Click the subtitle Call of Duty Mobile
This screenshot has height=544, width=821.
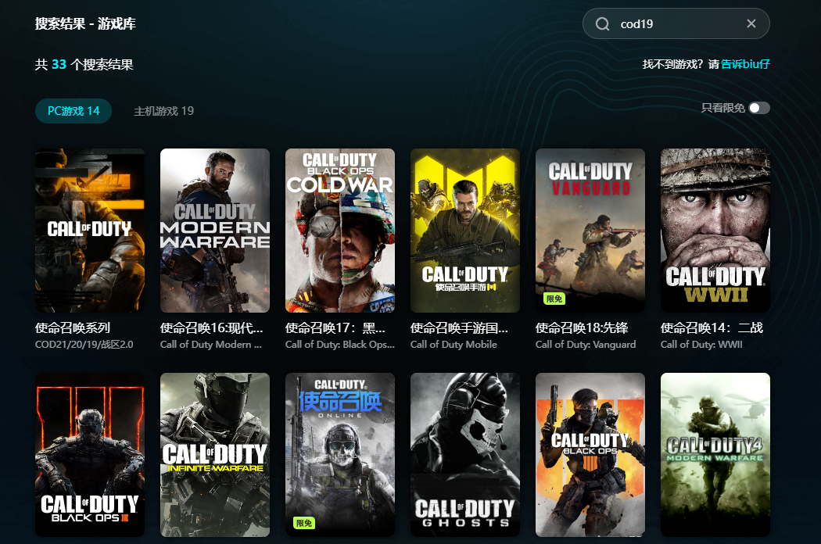[x=454, y=345]
